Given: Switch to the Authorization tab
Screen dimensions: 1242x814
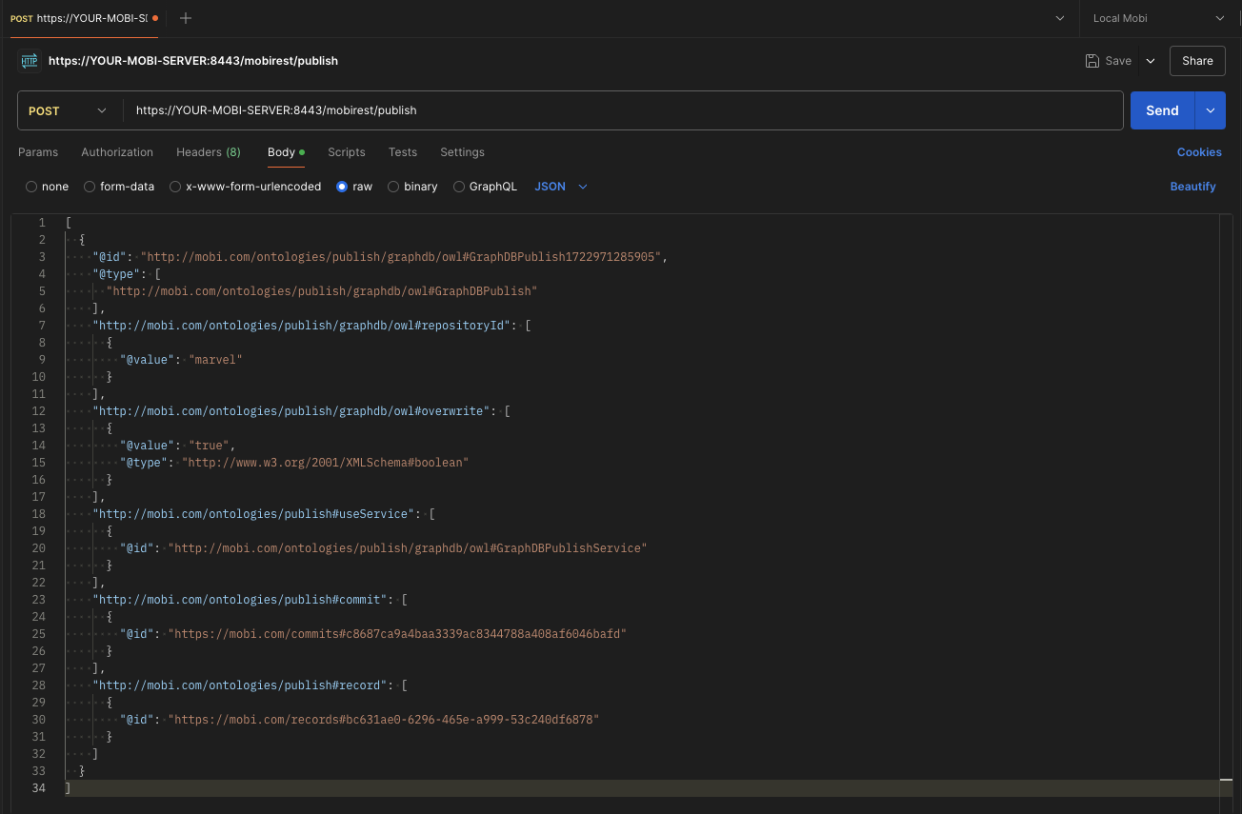Looking at the screenshot, I should pos(117,152).
